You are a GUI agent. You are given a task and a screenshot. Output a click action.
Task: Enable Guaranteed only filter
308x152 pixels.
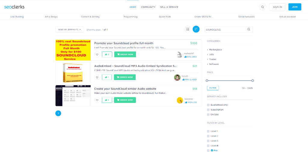click(x=208, y=105)
